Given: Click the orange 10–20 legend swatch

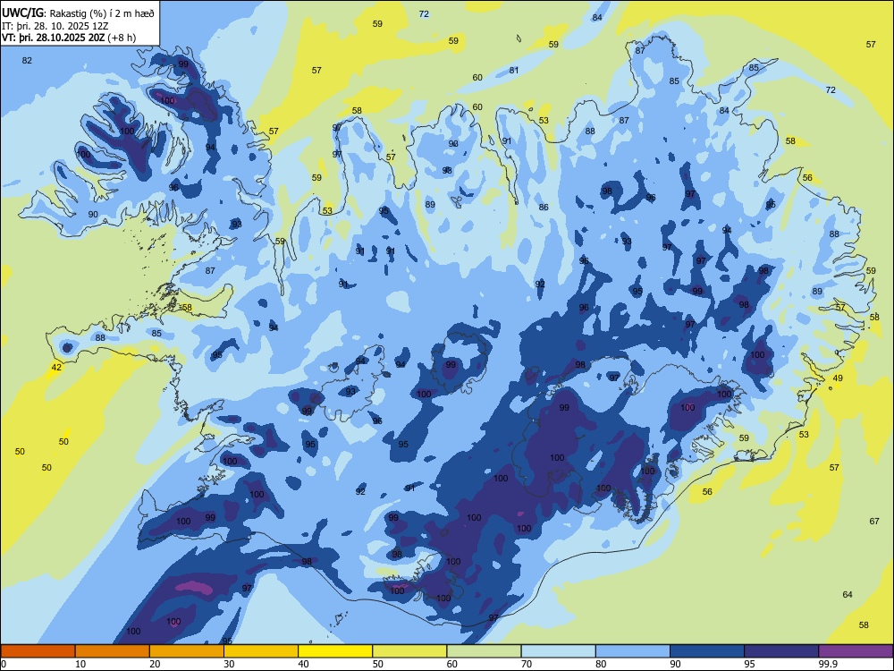Looking at the screenshot, I should coord(113,651).
